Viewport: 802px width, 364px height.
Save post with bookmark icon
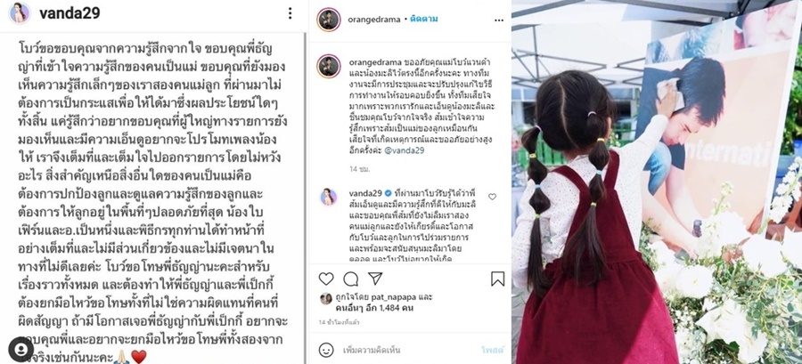click(497, 279)
